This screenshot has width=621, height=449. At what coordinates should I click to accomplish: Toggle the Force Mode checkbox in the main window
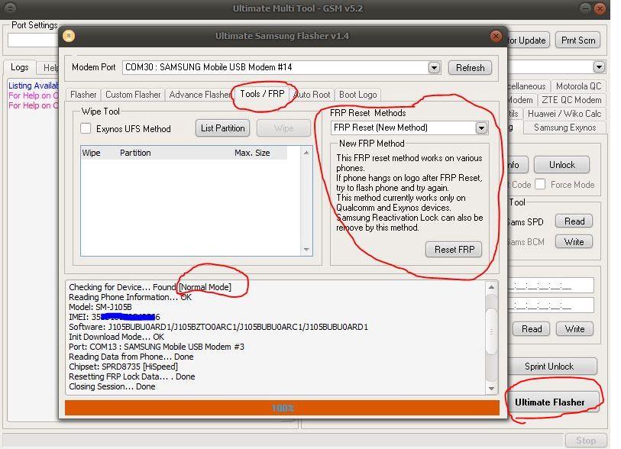tap(540, 184)
